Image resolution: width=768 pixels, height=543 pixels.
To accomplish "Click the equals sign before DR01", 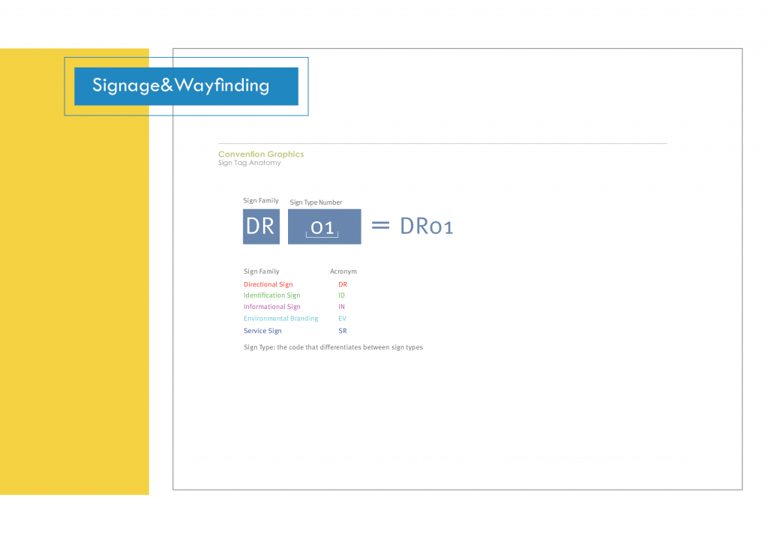I will click(x=381, y=225).
